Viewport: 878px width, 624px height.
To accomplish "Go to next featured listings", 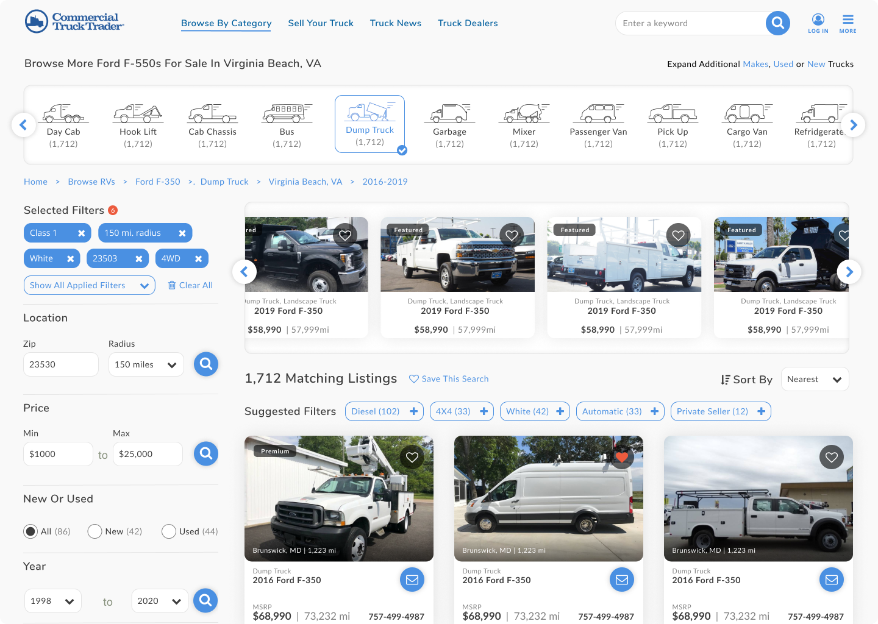I will (x=849, y=272).
